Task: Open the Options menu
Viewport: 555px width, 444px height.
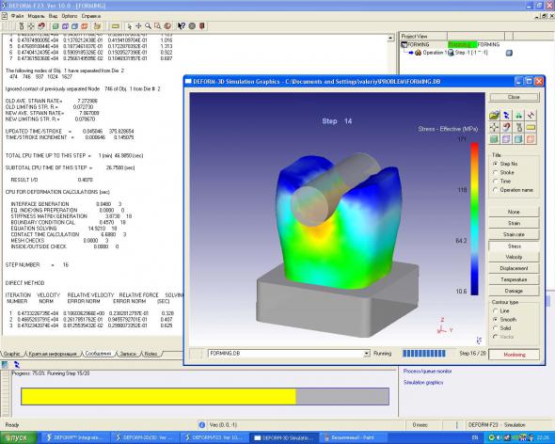Action: click(70, 16)
